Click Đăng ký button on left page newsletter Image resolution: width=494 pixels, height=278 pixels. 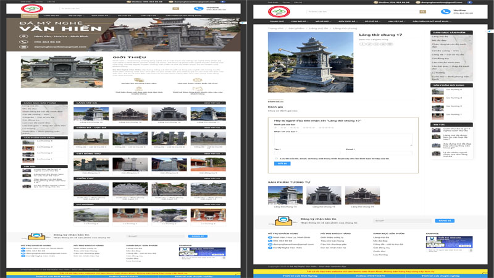[x=198, y=236]
